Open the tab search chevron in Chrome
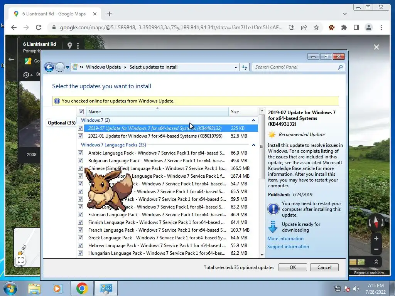 coord(344,14)
